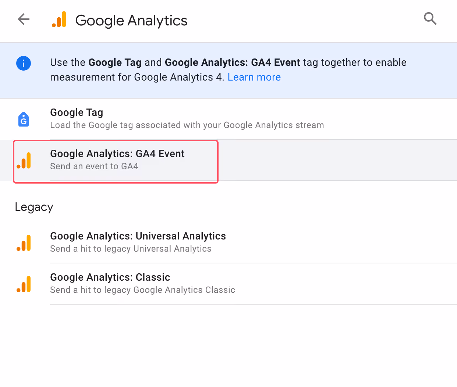
Task: Select the Google Tag tag type
Action: pyautogui.click(x=229, y=119)
